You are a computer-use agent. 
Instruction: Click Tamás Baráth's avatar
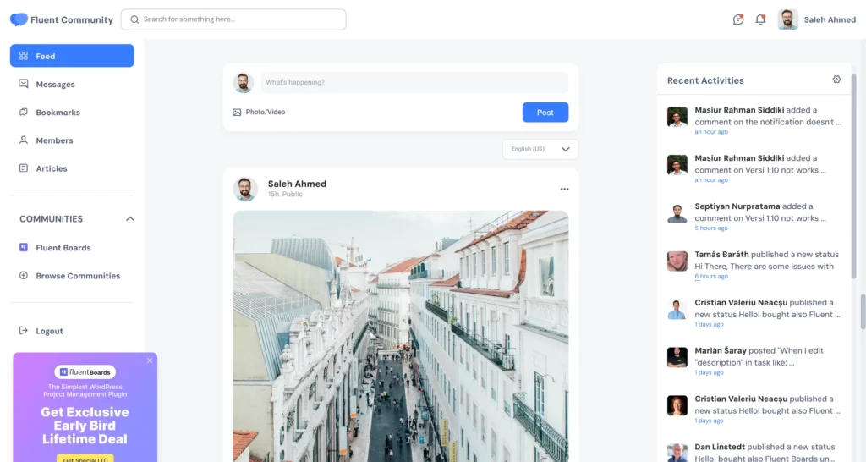(677, 261)
